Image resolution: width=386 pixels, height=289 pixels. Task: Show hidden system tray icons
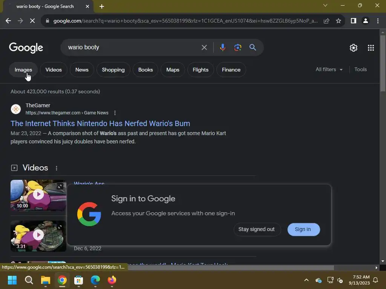306,280
